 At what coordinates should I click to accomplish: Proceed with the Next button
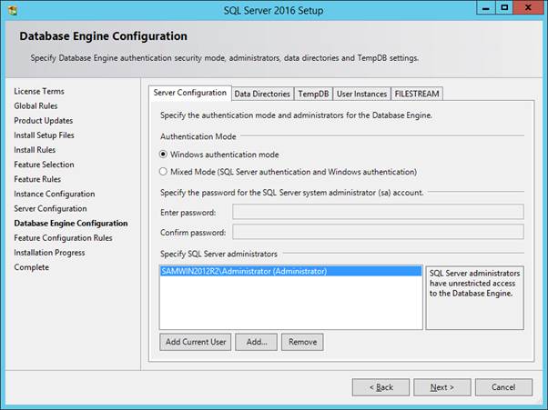(442, 387)
